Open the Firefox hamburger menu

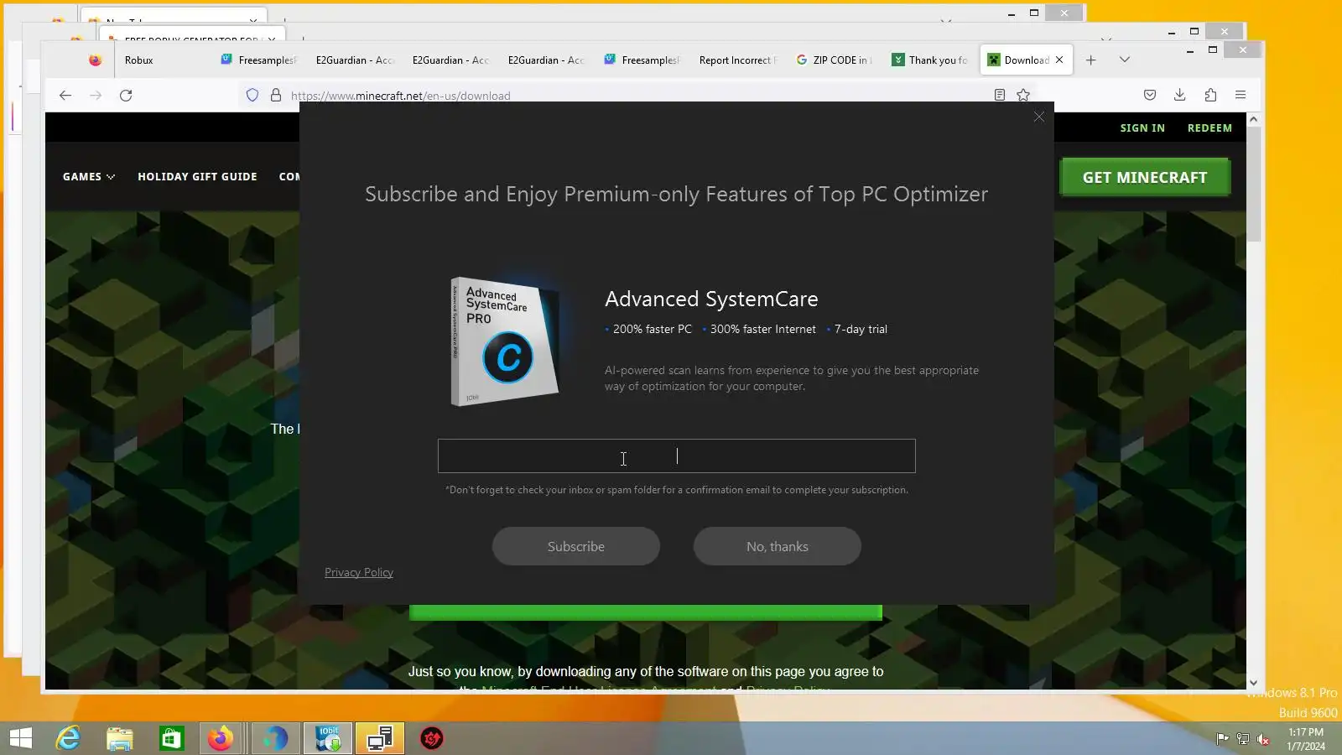click(x=1241, y=95)
